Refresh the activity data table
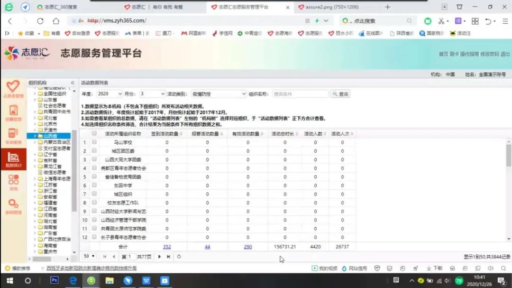The width and height of the screenshot is (512, 288). [179, 257]
